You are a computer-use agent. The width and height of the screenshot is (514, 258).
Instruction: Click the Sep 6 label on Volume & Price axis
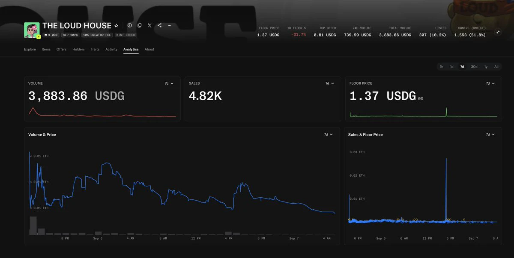[97, 238]
